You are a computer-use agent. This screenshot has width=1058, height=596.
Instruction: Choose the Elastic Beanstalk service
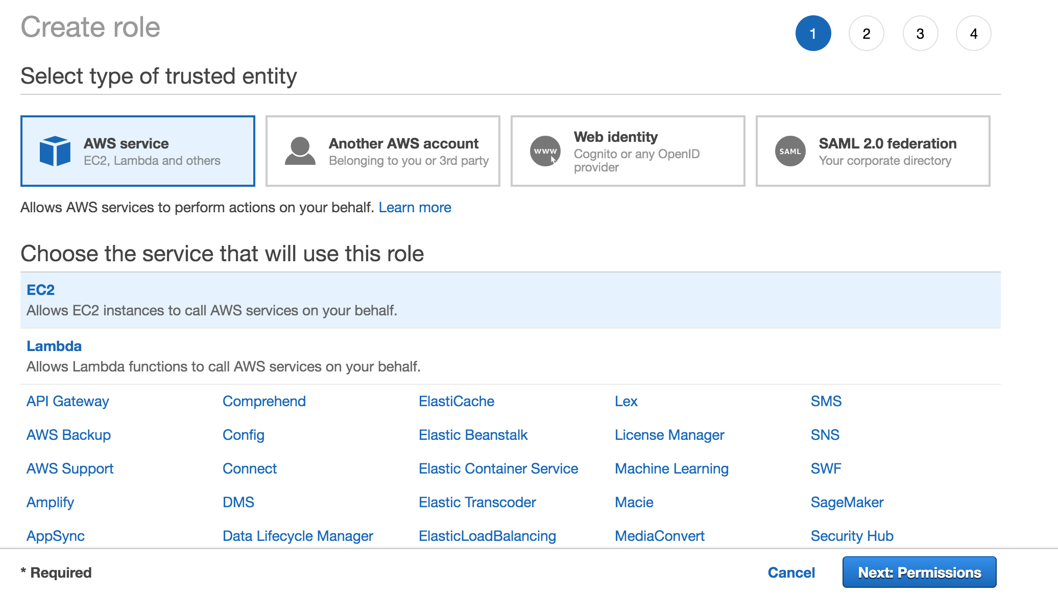473,435
